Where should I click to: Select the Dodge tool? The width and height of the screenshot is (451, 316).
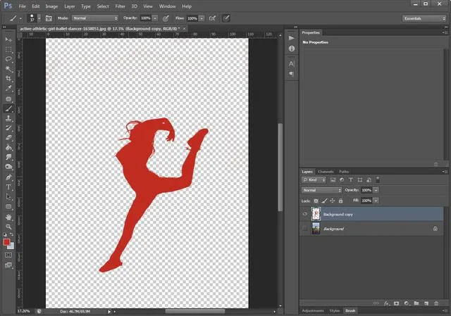[8, 167]
